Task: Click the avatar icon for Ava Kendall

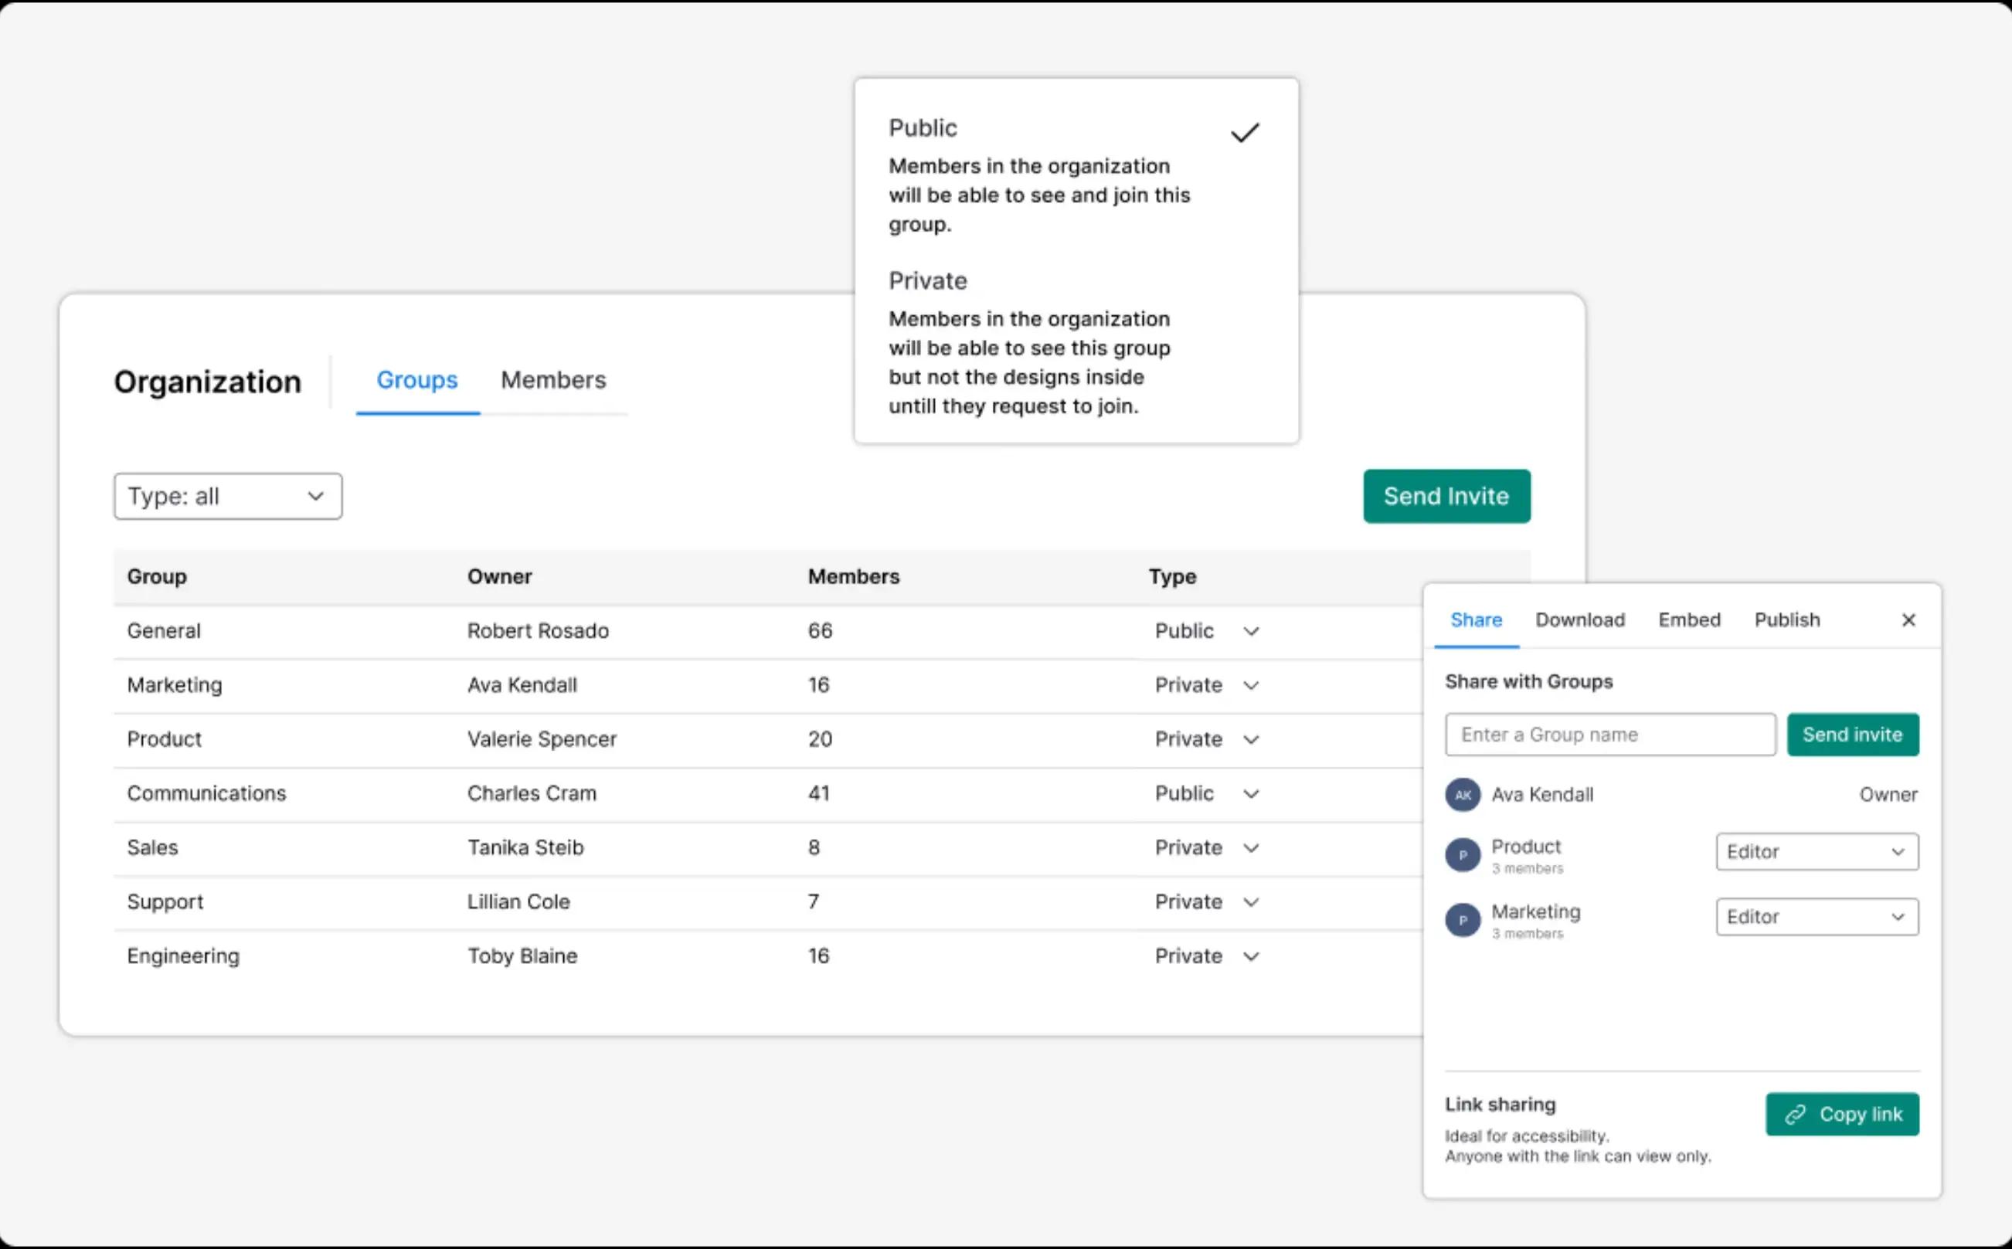Action: (1462, 793)
